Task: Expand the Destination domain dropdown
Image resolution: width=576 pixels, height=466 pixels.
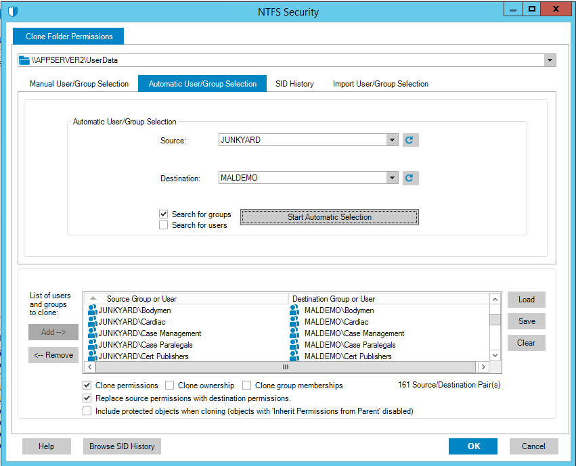Action: pyautogui.click(x=392, y=178)
